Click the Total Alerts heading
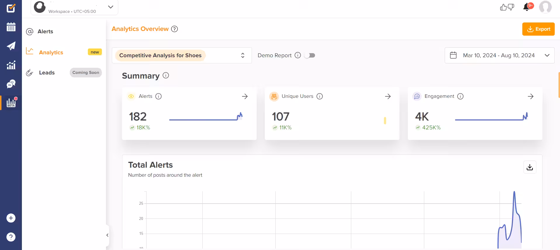Image resolution: width=560 pixels, height=250 pixels. point(150,165)
